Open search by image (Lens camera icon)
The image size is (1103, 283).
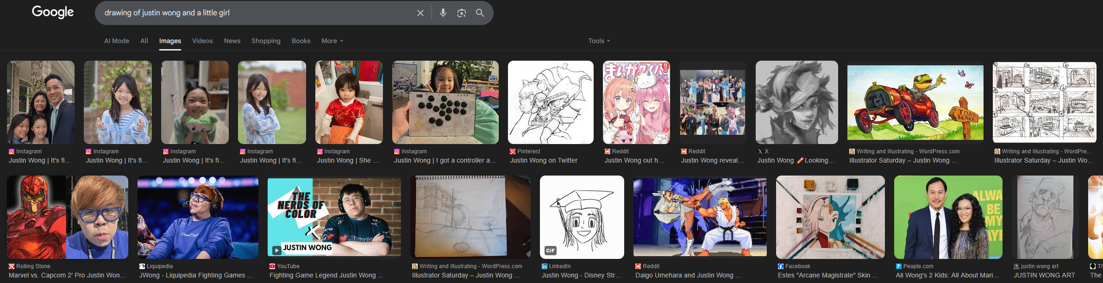pyautogui.click(x=462, y=13)
